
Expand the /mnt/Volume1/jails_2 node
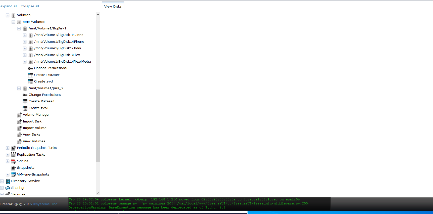(19, 88)
